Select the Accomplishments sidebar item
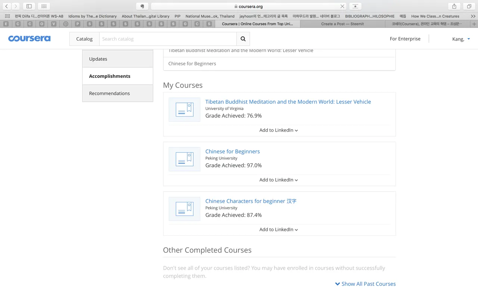The image size is (478, 298). tap(118, 76)
